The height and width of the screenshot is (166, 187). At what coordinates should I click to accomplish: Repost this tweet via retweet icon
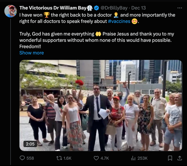coord(58,158)
